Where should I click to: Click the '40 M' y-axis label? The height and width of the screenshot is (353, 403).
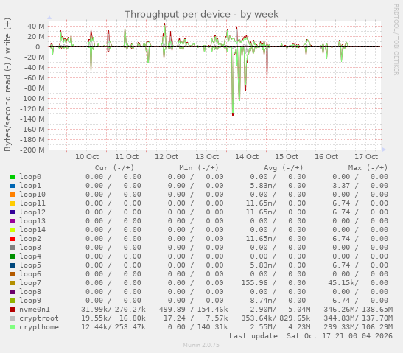pyautogui.click(x=35, y=27)
